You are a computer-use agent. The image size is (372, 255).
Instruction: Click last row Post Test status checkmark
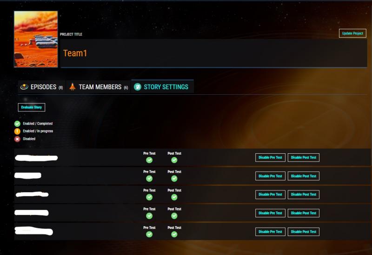[174, 234]
